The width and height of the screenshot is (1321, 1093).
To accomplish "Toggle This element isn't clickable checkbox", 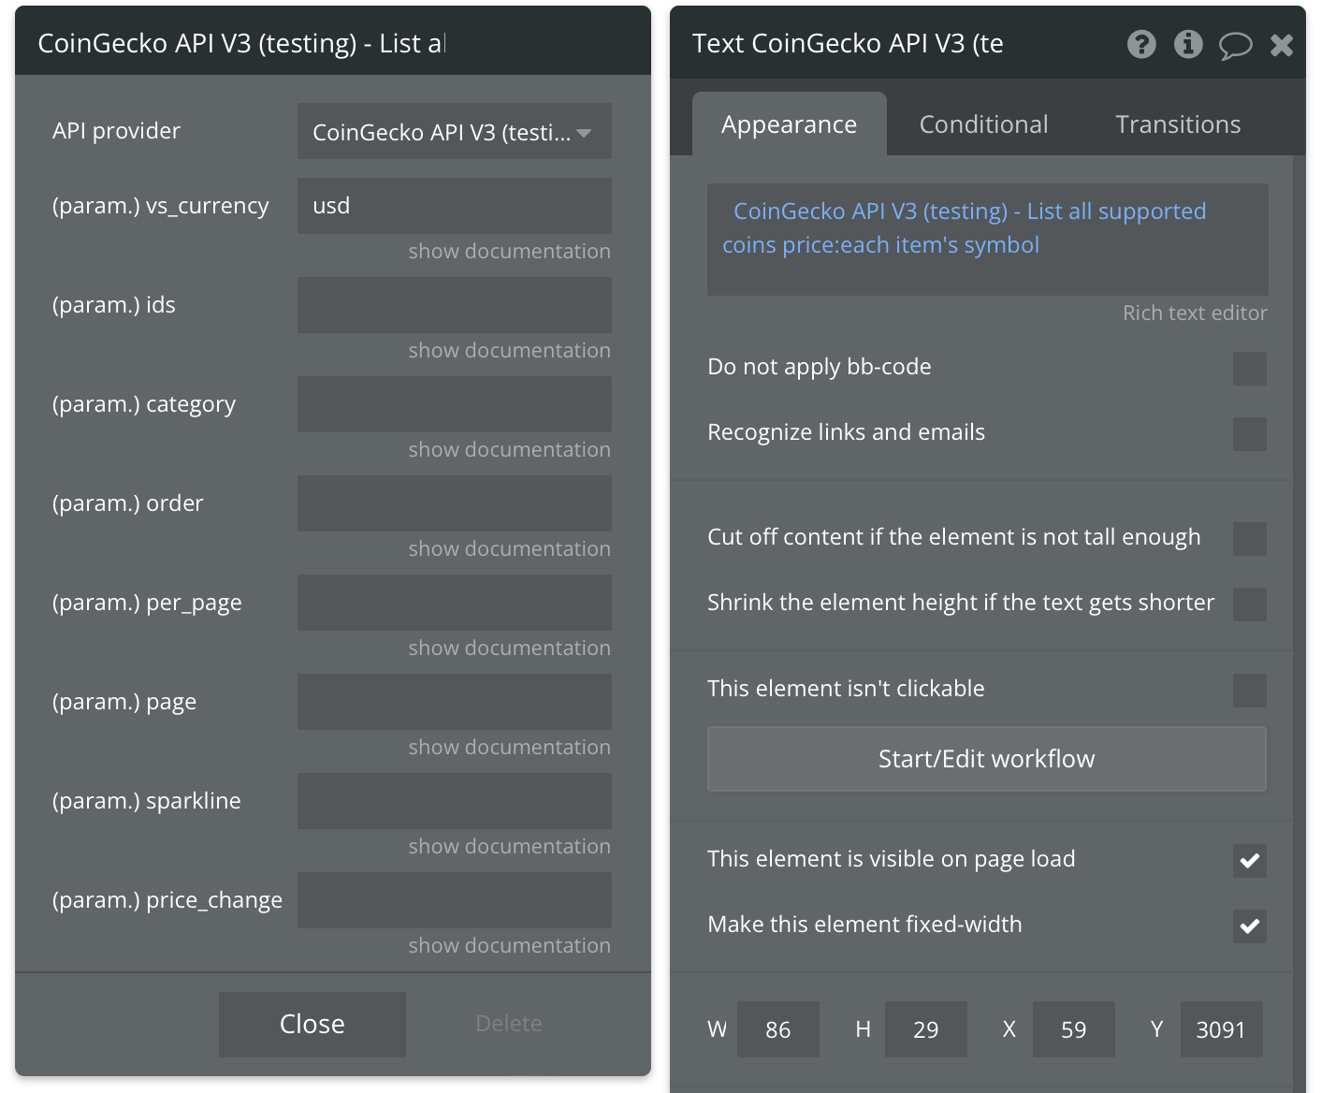I will coord(1250,691).
